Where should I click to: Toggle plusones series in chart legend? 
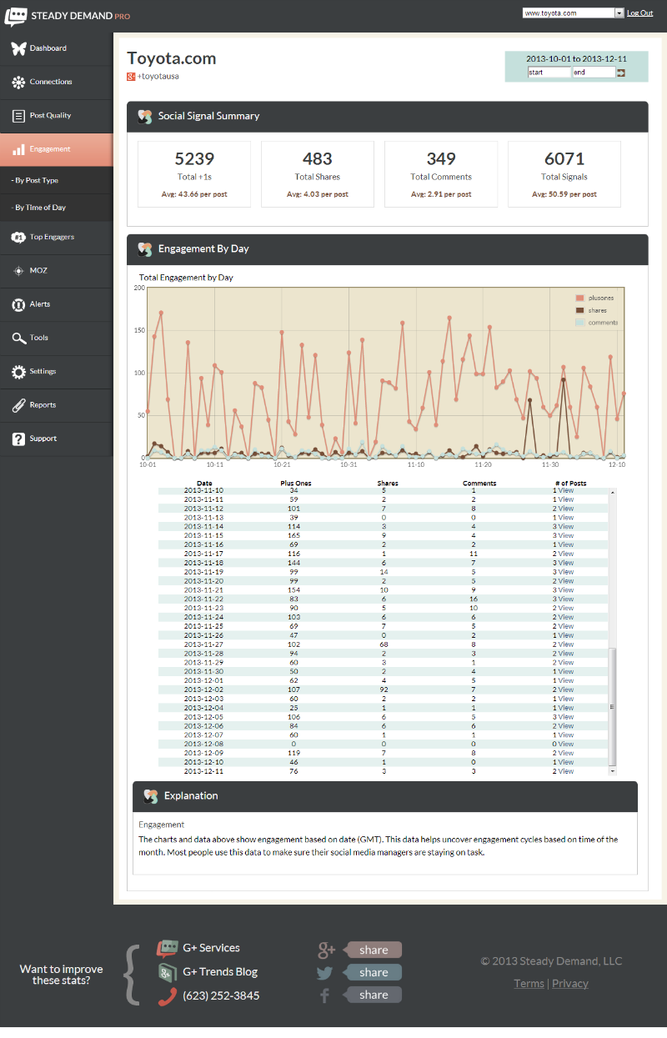(x=600, y=298)
